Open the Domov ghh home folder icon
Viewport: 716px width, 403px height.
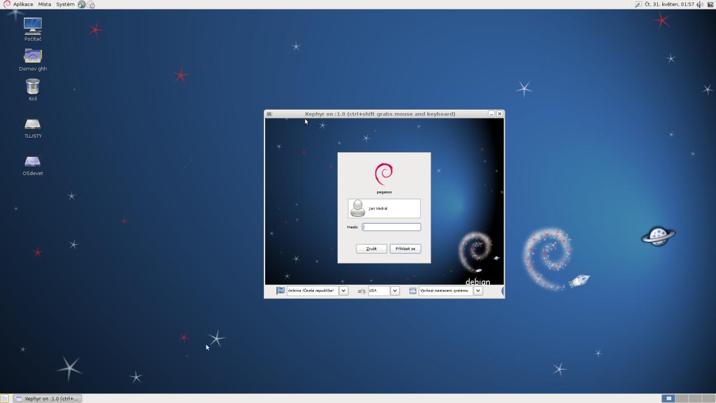pos(32,56)
